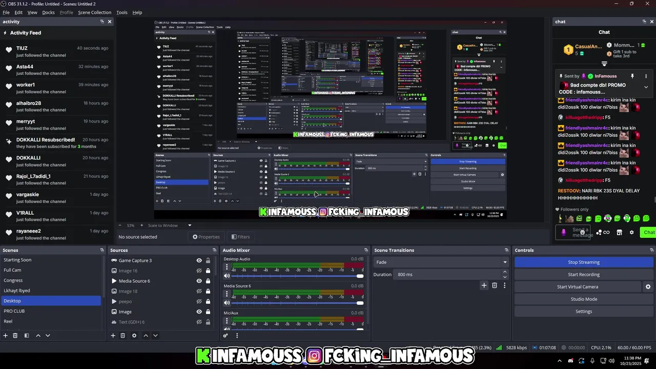
Task: Remove transition with trash icon
Action: [x=495, y=285]
